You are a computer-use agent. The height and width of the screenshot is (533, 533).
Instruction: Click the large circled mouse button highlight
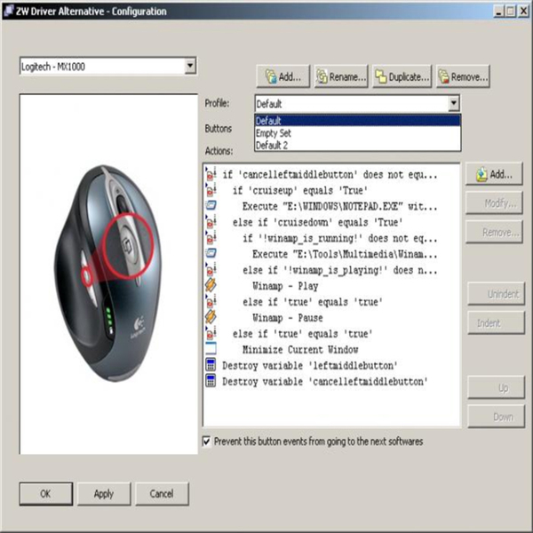click(x=129, y=246)
